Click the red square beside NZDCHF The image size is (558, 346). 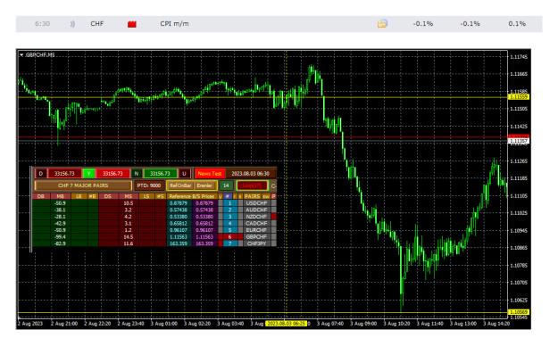[274, 217]
